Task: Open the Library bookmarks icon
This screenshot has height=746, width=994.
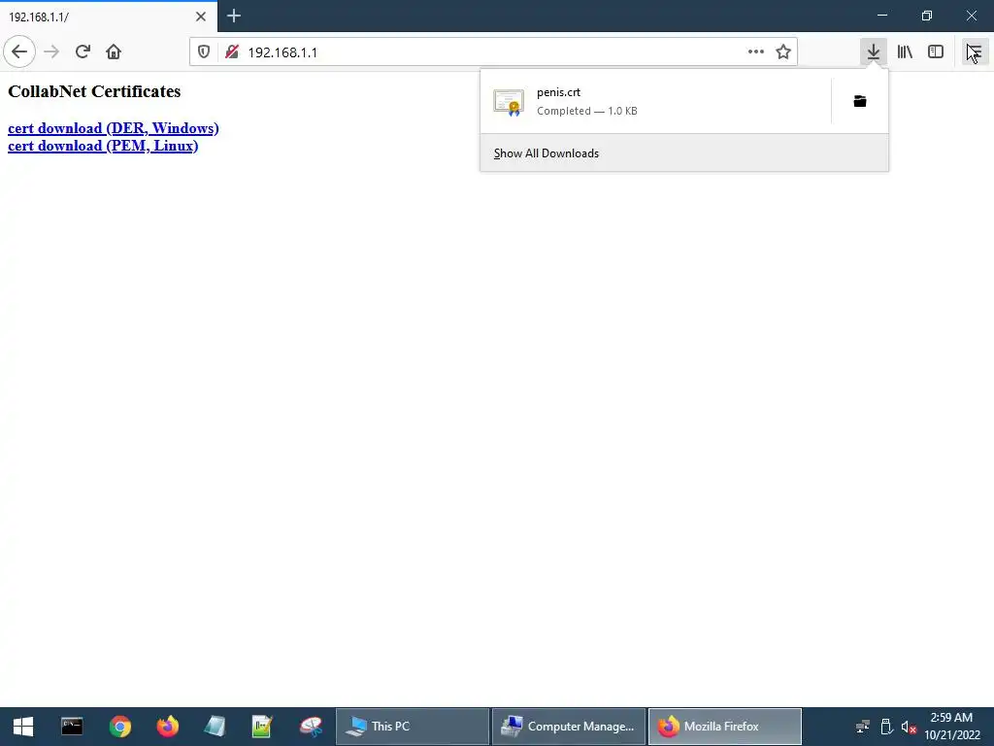Action: [x=905, y=52]
